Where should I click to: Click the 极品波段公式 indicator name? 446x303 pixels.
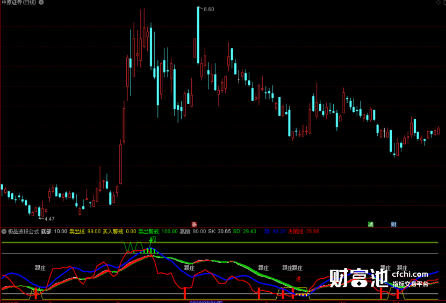point(23,232)
